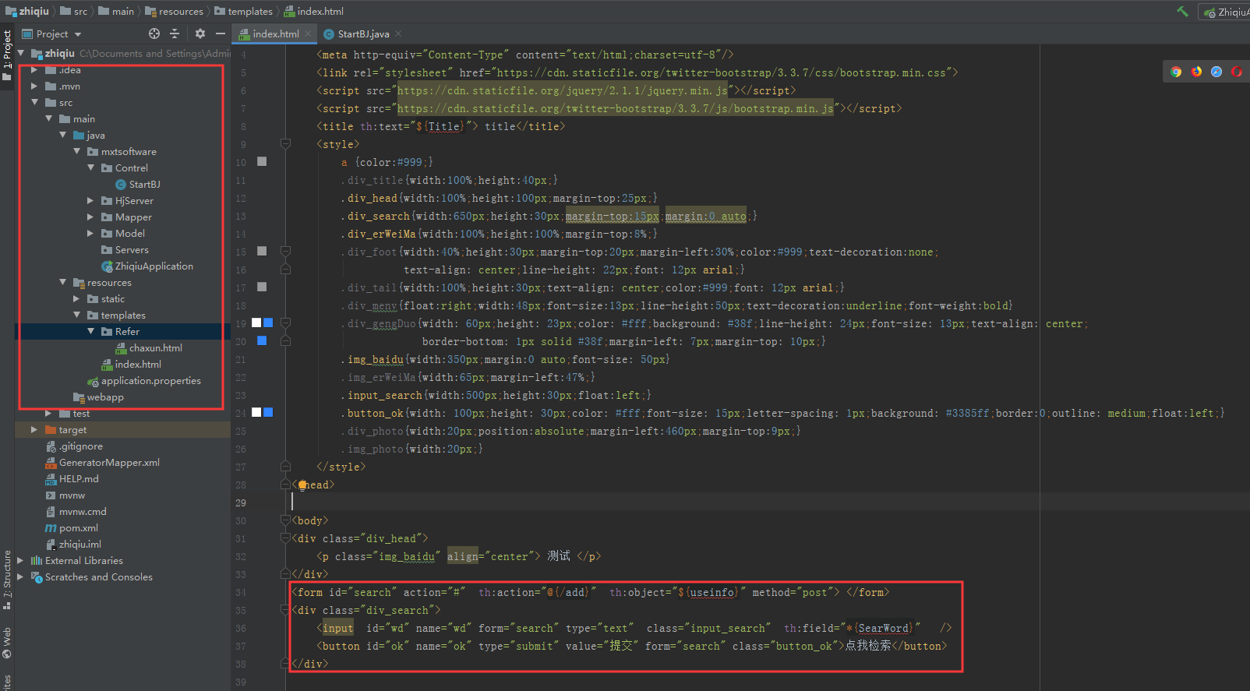Viewport: 1250px width, 691px height.
Task: Click src breadcrumb in navigation bar
Action: pyautogui.click(x=74, y=11)
